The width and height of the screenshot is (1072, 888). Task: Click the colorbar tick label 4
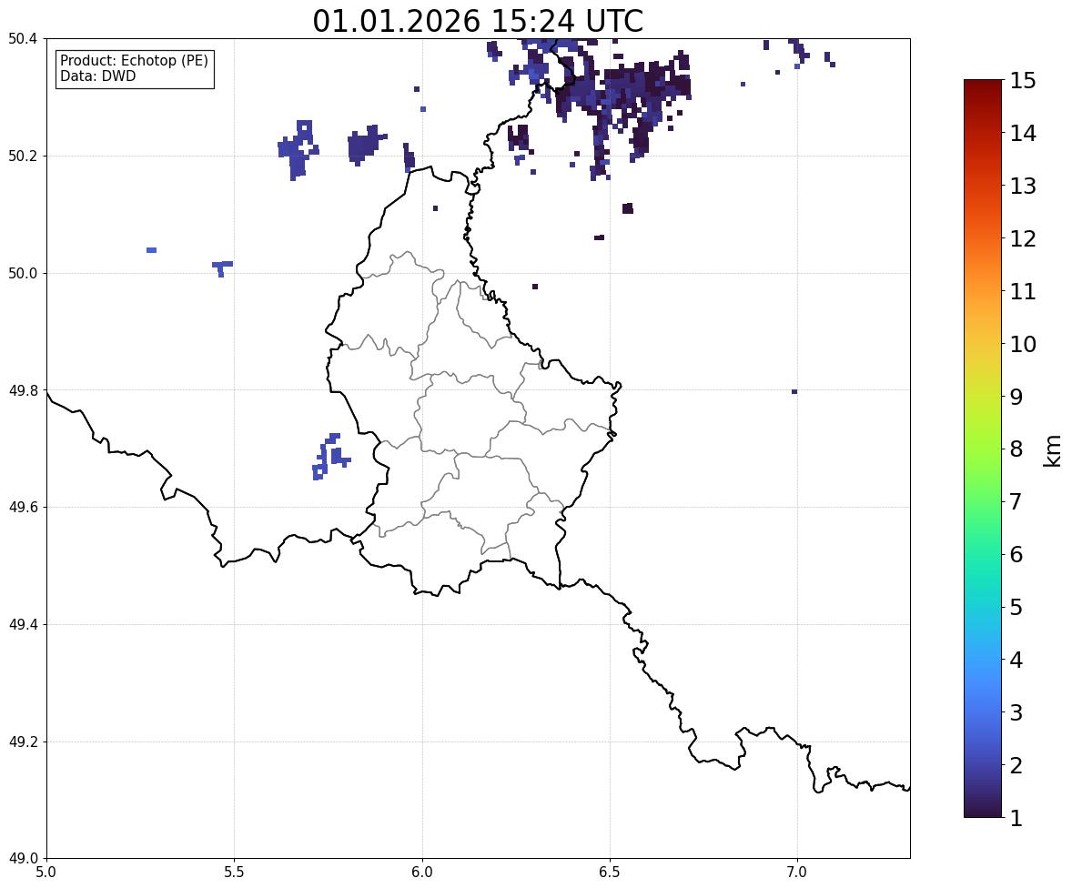tap(1016, 660)
